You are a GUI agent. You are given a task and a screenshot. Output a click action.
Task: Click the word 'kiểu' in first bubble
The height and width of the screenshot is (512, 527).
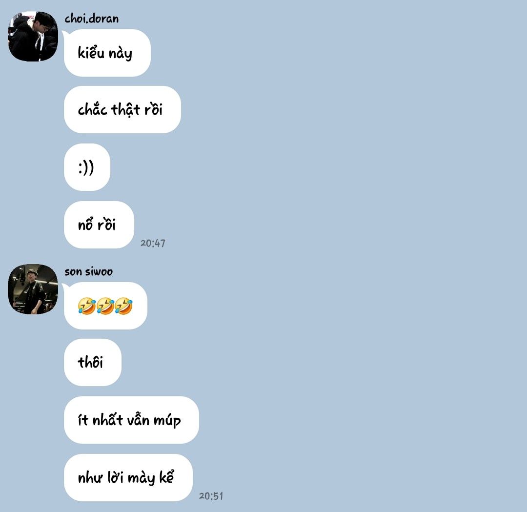click(91, 52)
